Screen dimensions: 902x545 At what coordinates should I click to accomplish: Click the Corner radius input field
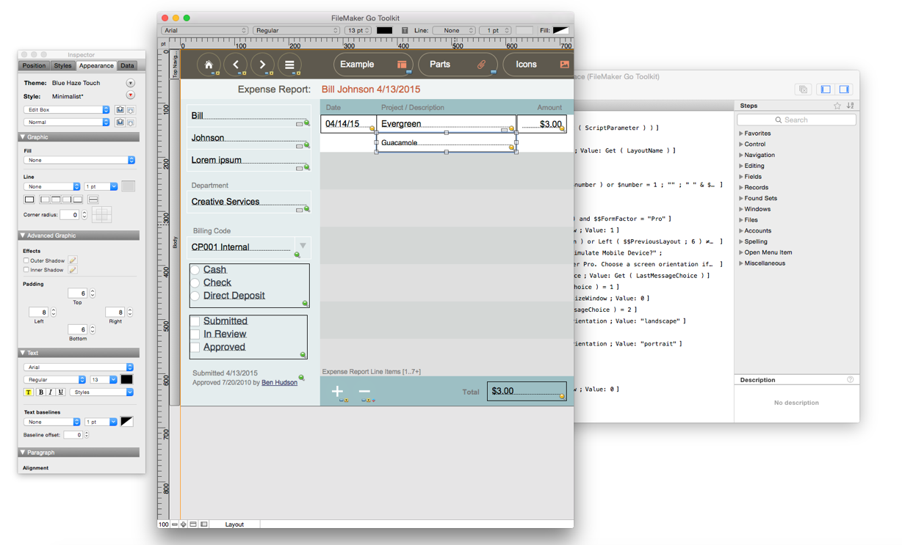(70, 215)
